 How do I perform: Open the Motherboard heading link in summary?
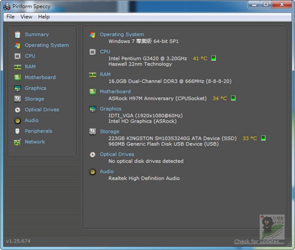[115, 91]
